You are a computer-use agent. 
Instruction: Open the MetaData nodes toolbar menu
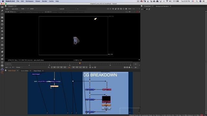2,52
